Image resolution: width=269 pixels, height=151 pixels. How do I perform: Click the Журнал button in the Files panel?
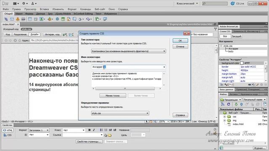coord(259,148)
